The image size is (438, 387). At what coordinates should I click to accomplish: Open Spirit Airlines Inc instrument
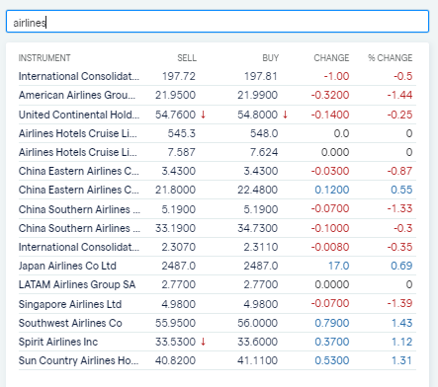[x=218, y=342]
